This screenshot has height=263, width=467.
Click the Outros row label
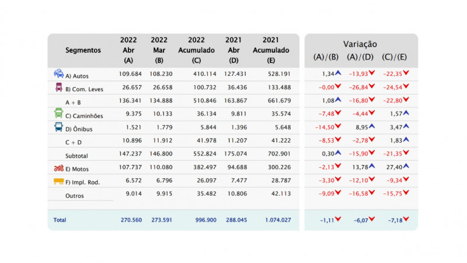(75, 196)
